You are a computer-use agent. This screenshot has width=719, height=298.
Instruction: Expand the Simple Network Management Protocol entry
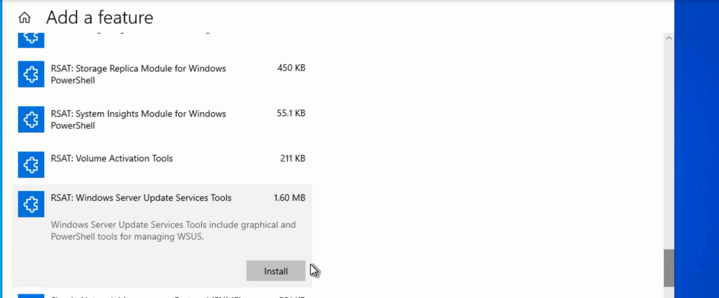pyautogui.click(x=140, y=295)
